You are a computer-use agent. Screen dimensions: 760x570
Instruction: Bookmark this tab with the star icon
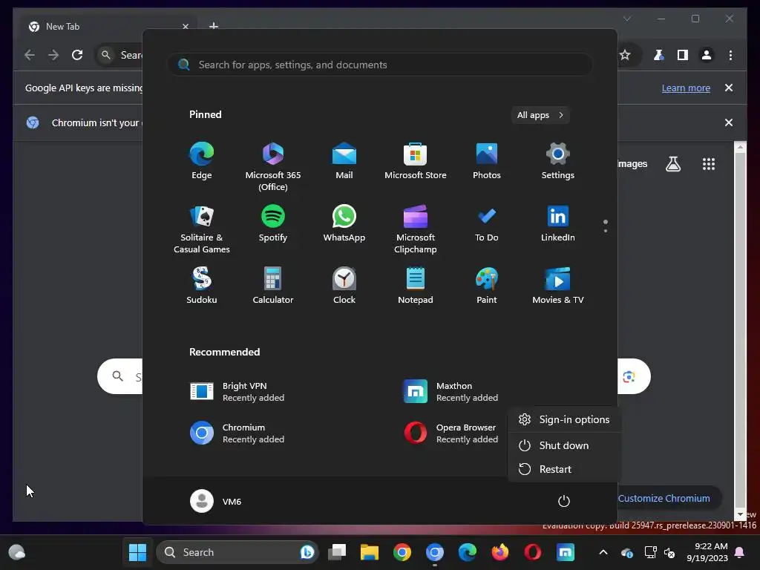[625, 55]
